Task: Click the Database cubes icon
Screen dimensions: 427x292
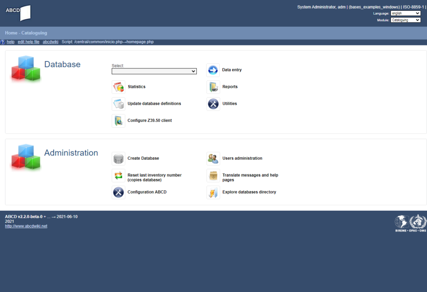Action: click(x=25, y=68)
